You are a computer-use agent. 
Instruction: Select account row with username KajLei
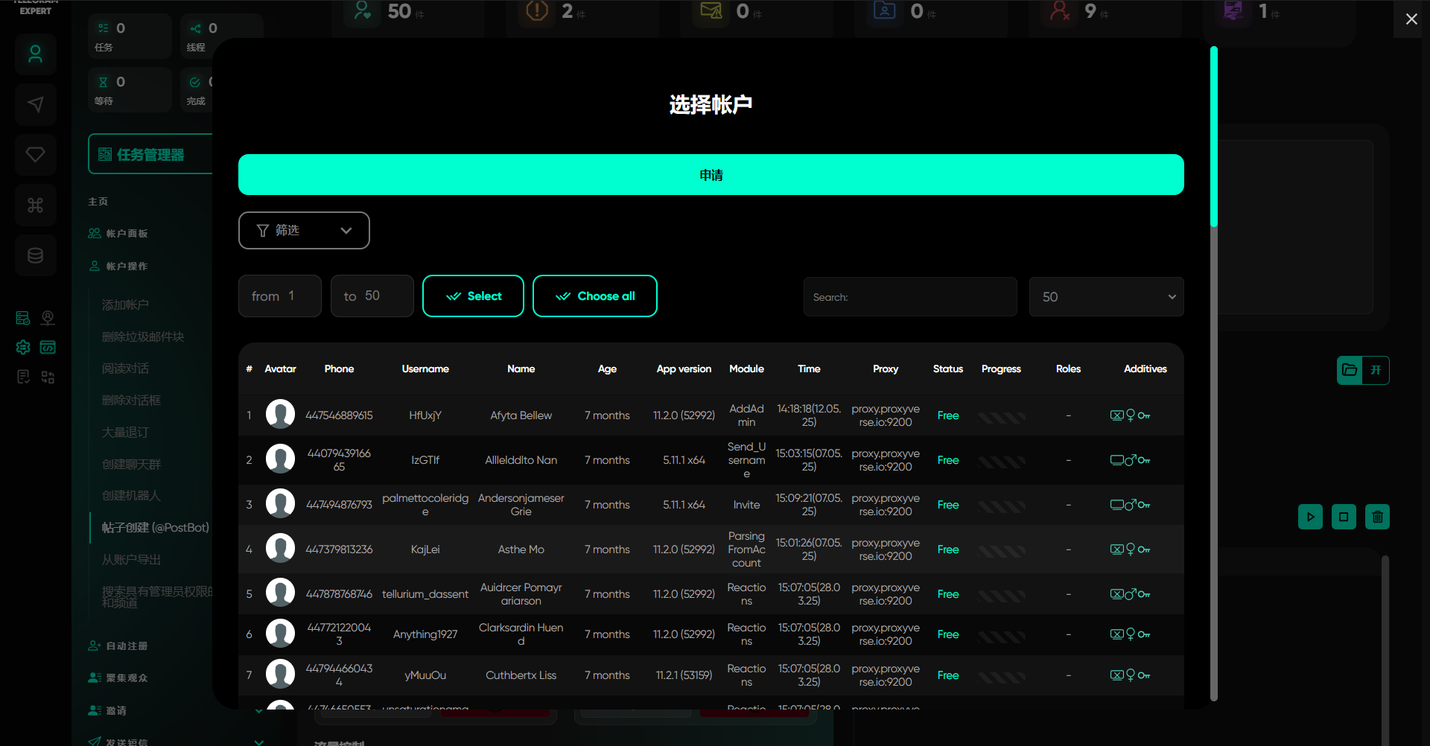(425, 549)
